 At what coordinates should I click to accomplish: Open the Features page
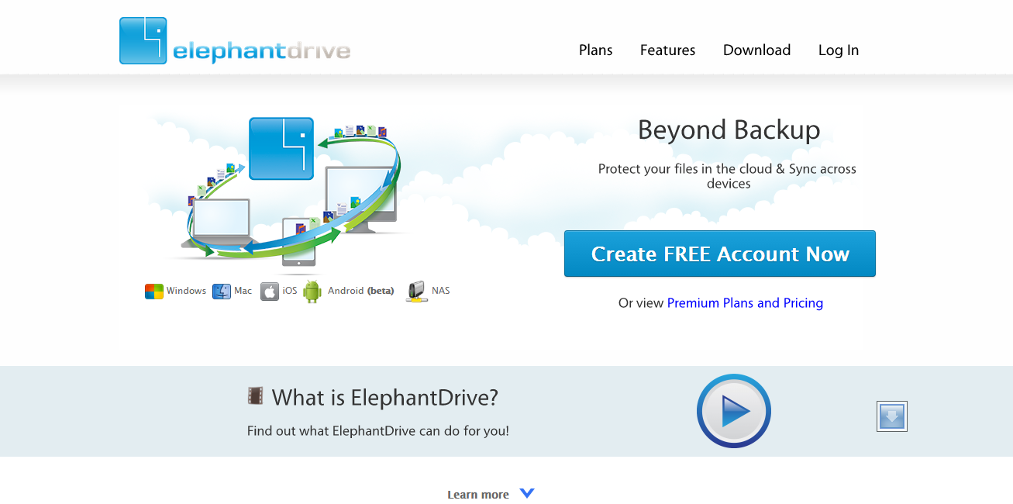(x=667, y=50)
